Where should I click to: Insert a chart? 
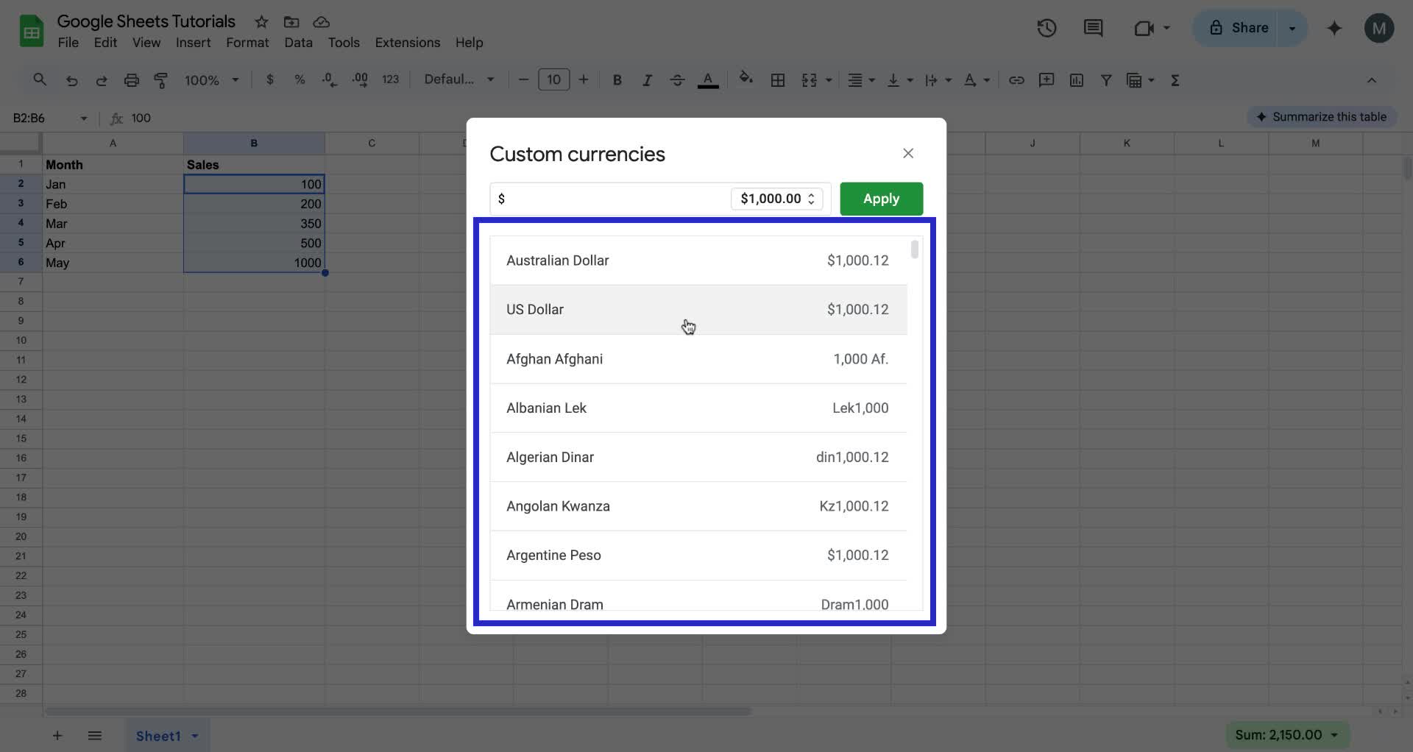pos(1076,79)
